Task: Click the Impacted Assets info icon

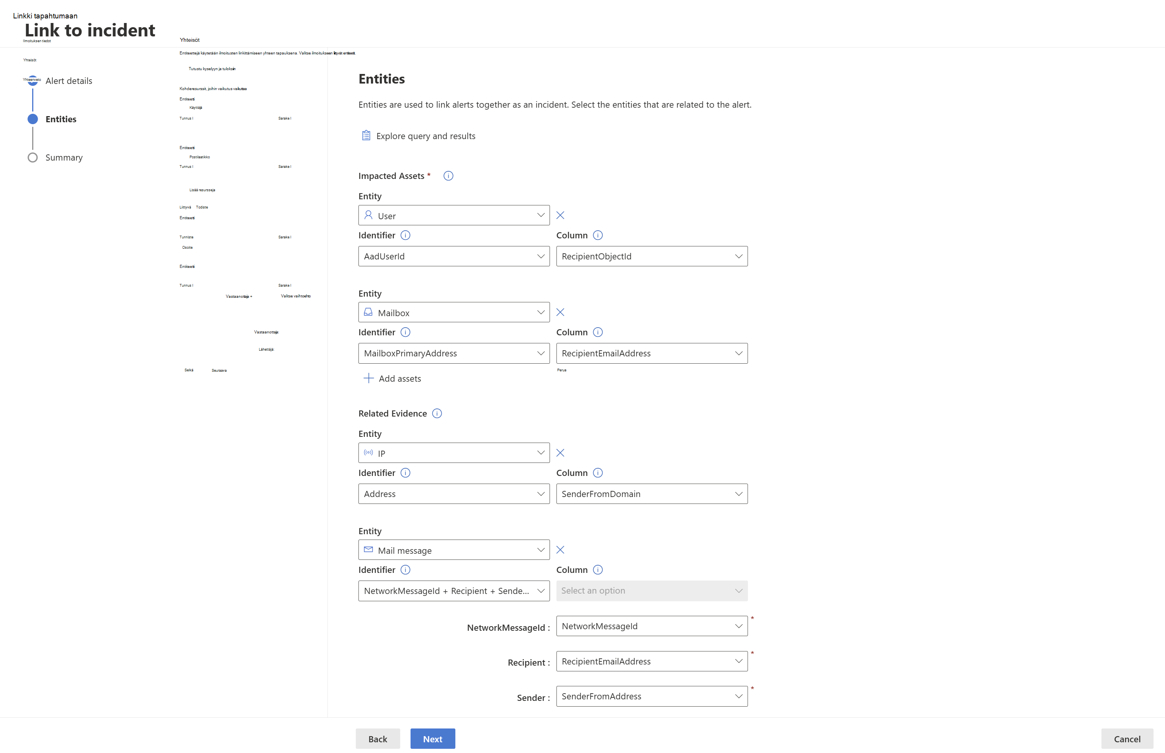Action: pos(448,176)
